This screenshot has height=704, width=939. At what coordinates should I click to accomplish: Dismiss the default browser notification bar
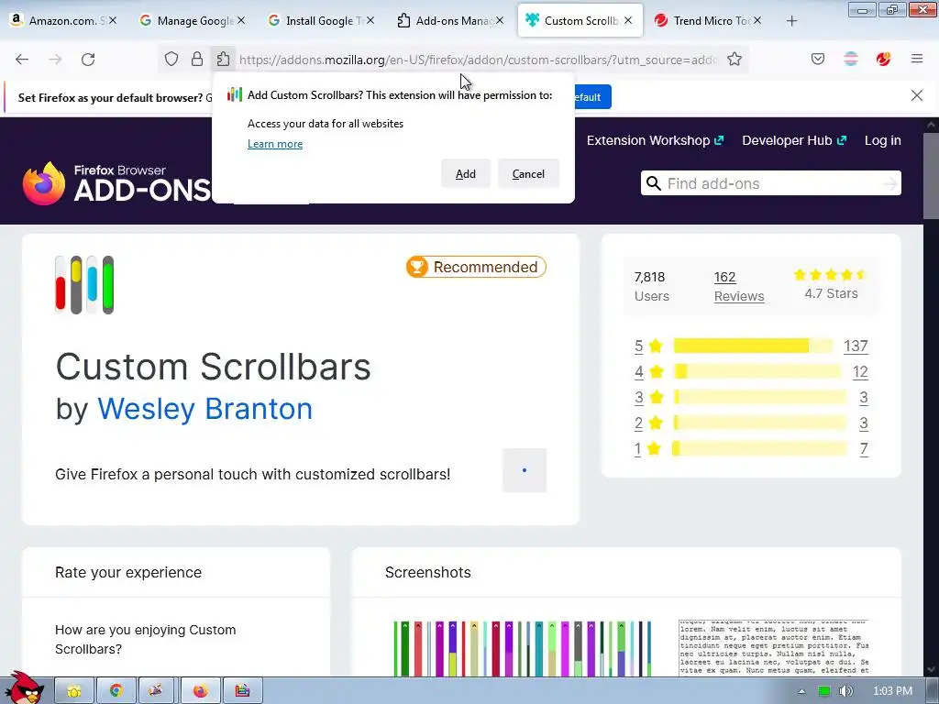point(916,95)
